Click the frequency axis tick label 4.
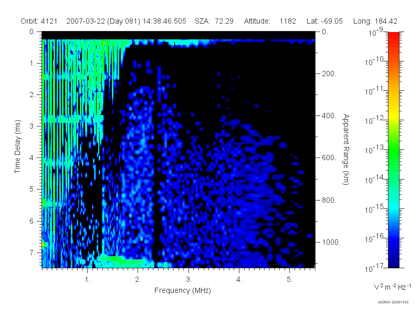 [239, 280]
